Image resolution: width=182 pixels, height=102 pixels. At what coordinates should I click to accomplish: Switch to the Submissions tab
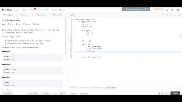(x=41, y=15)
